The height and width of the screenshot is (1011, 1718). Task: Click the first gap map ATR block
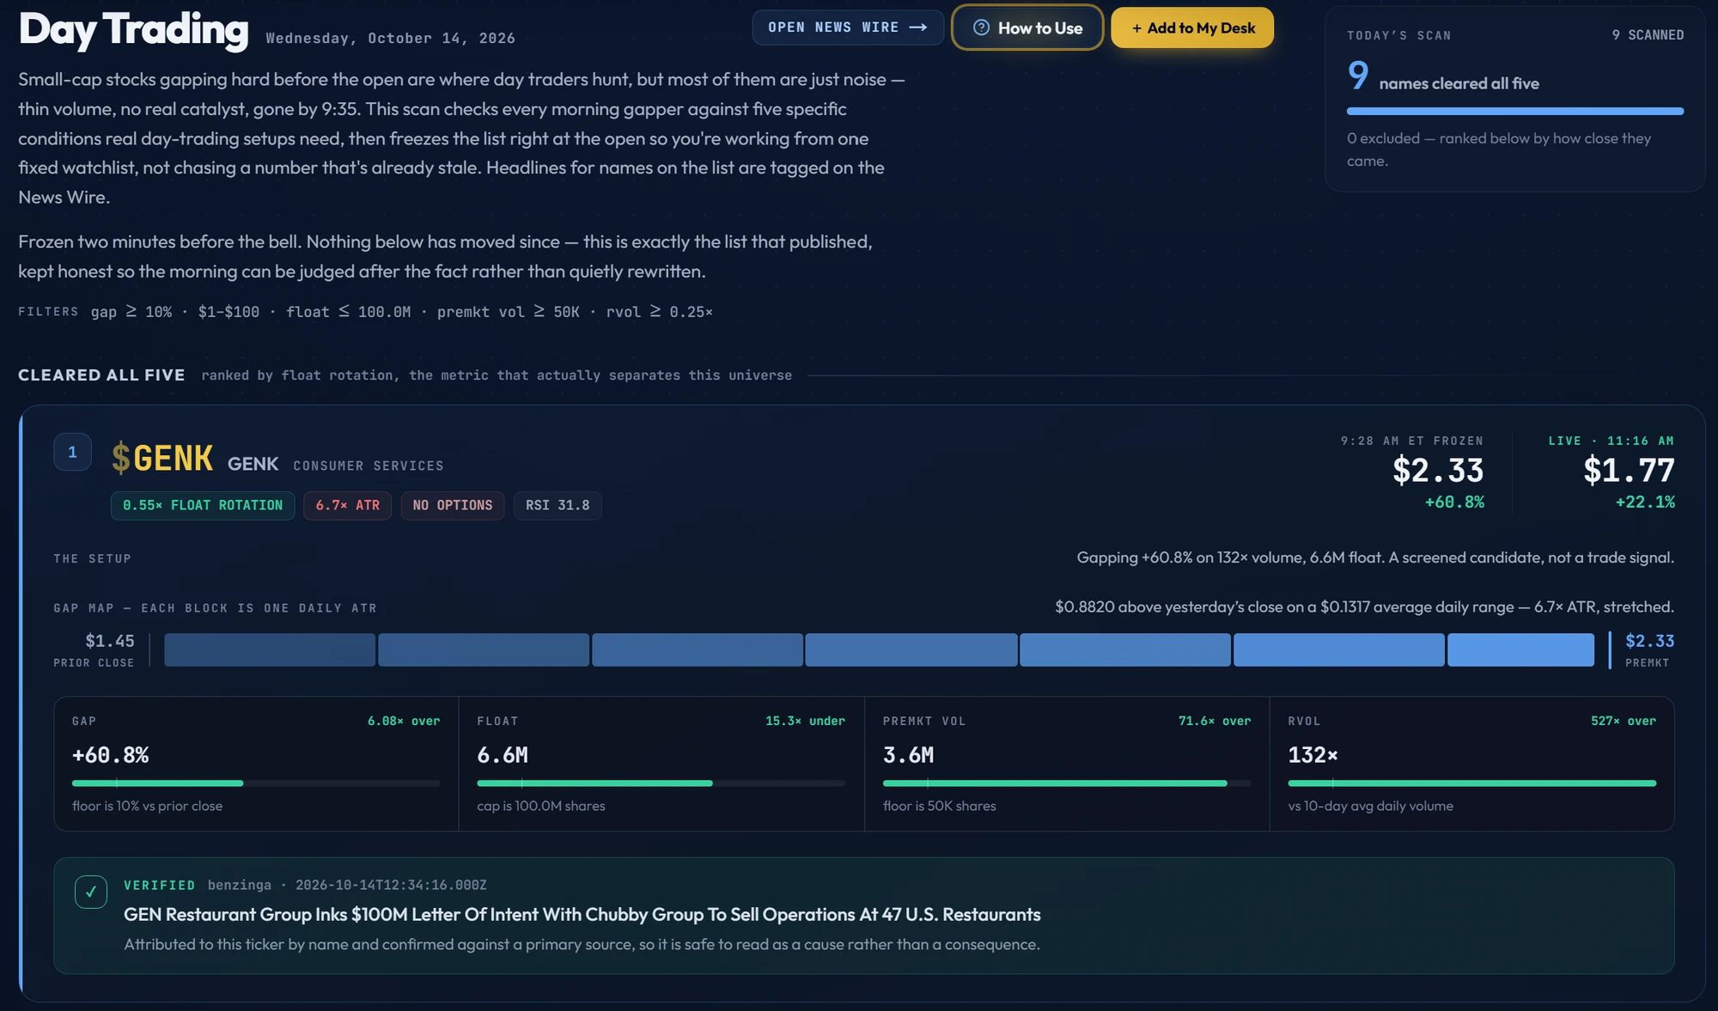click(270, 649)
